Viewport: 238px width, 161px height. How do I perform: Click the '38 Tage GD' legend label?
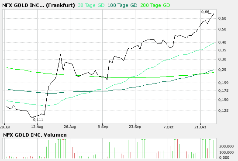click(91, 6)
